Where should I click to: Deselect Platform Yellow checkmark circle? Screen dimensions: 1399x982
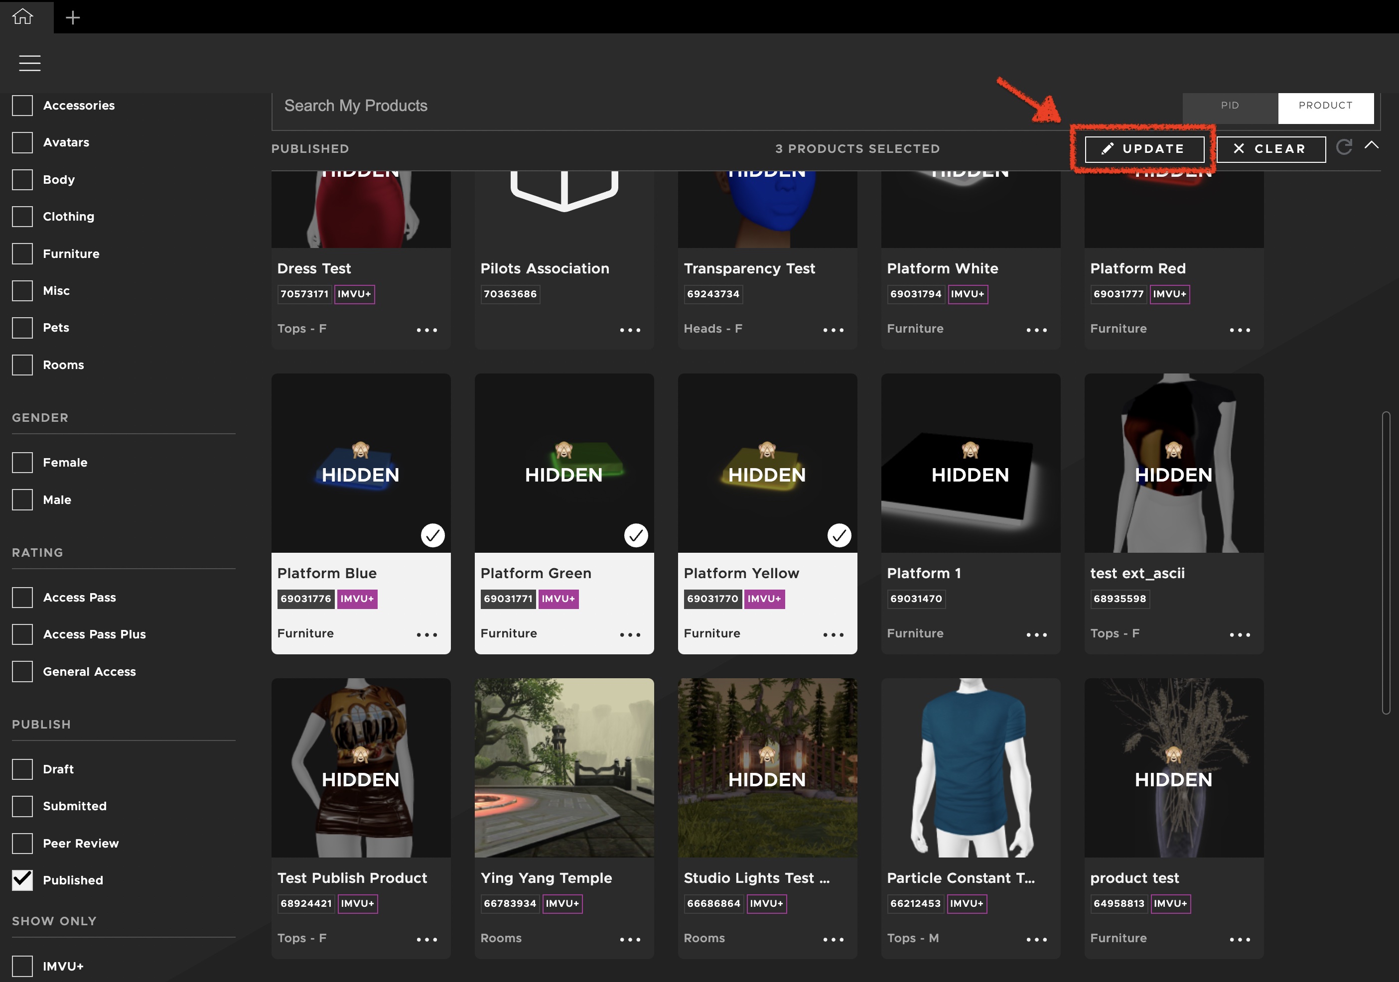pyautogui.click(x=839, y=535)
